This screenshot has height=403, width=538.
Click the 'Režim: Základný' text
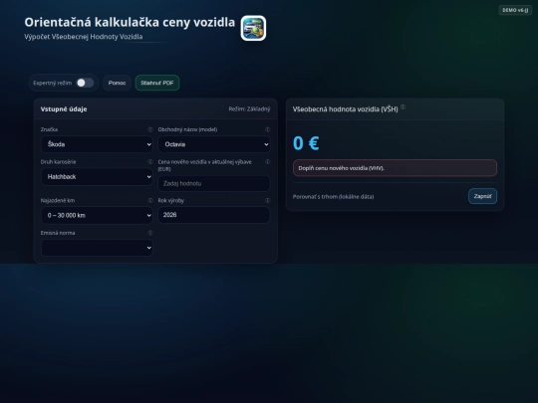click(x=249, y=109)
